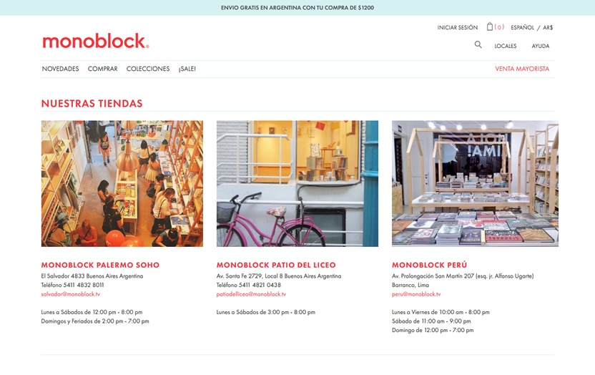595x375 pixels.
Task: Open the Novedades menu
Action: pyautogui.click(x=60, y=69)
